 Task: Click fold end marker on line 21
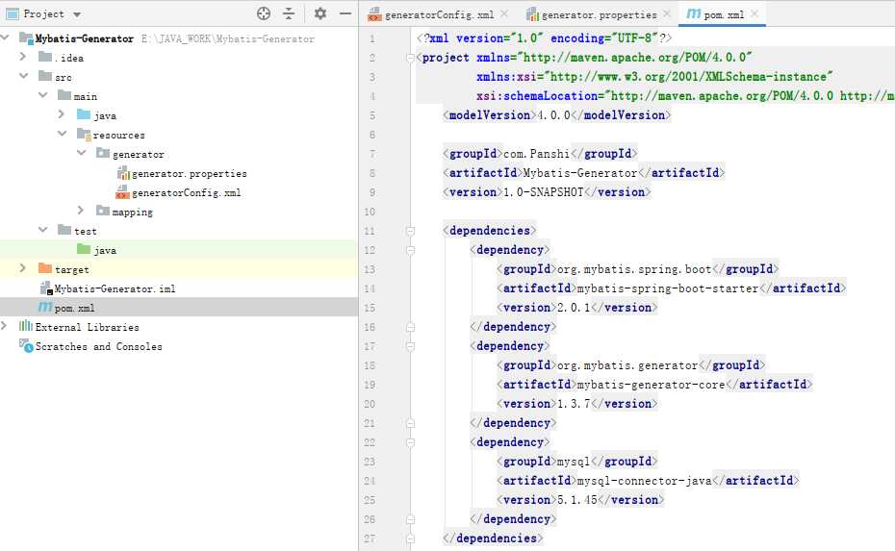pyautogui.click(x=410, y=423)
